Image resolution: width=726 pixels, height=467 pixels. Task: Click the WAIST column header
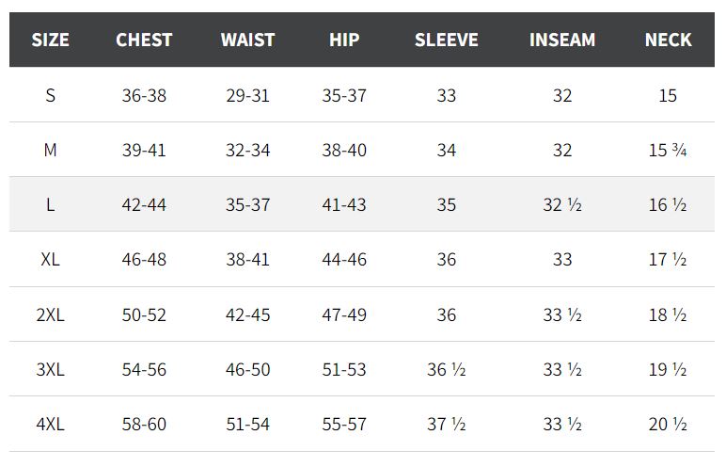(247, 40)
